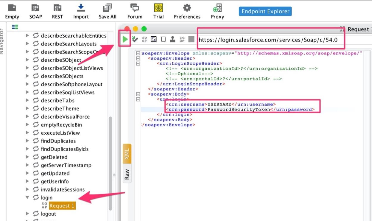
Task: Click the gray cancel request square
Action: coord(192,40)
